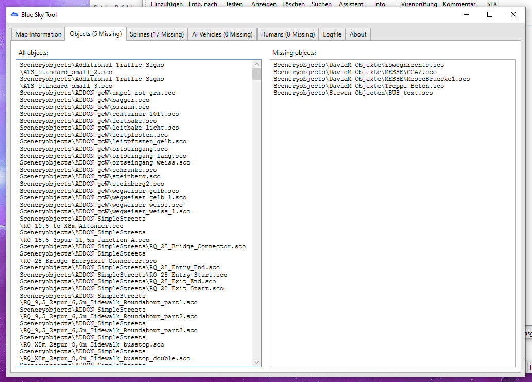The width and height of the screenshot is (532, 382).
Task: Select missing object Treppe Beton.sco
Action: (358, 86)
